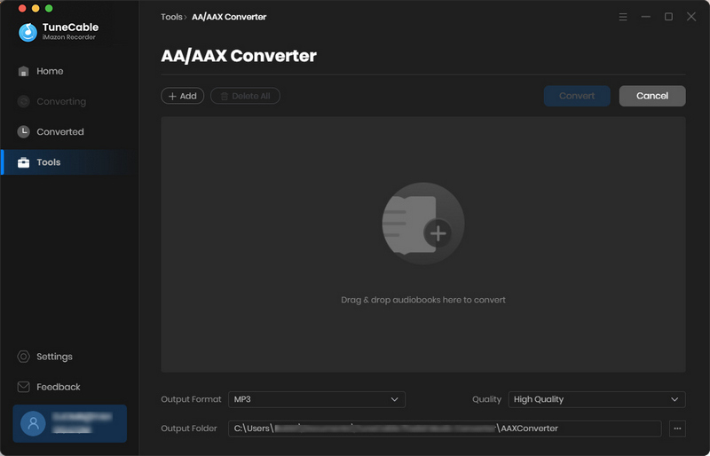The width and height of the screenshot is (710, 456).
Task: Click 'Drag & drop audiobooks here to convert' text
Action: point(423,300)
